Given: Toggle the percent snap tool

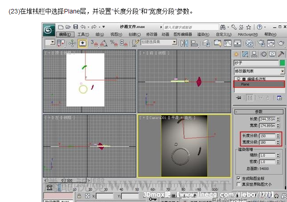Looking at the screenshot, I should pos(114,43).
